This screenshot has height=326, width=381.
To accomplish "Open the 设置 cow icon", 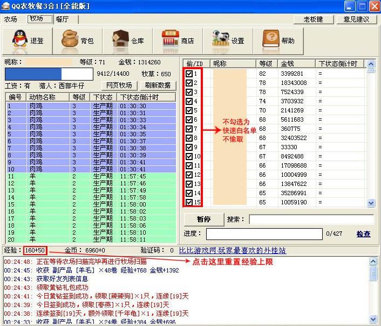I will pyautogui.click(x=221, y=38).
